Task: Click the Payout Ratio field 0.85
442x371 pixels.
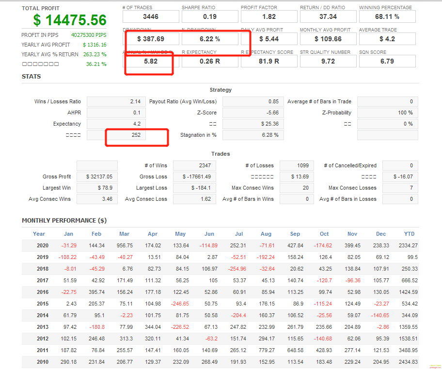Action: tap(253, 101)
